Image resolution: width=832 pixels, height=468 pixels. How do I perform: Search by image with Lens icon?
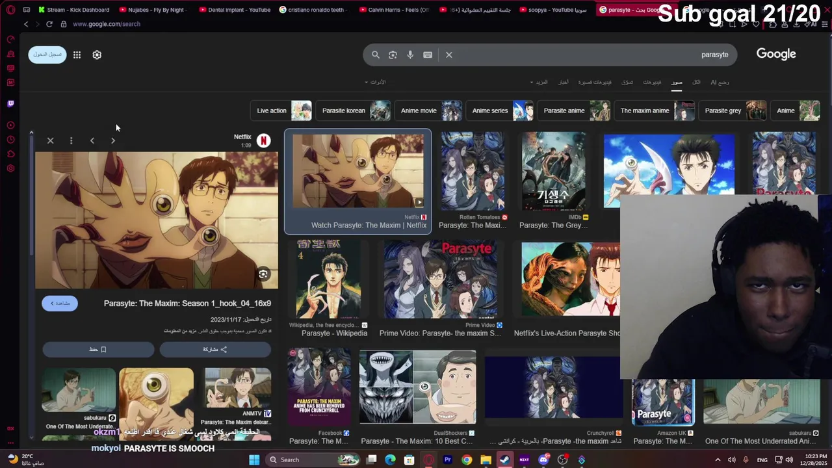[x=393, y=55]
